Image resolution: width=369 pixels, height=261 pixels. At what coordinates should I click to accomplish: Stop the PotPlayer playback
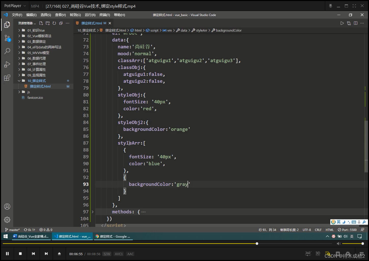(20, 254)
